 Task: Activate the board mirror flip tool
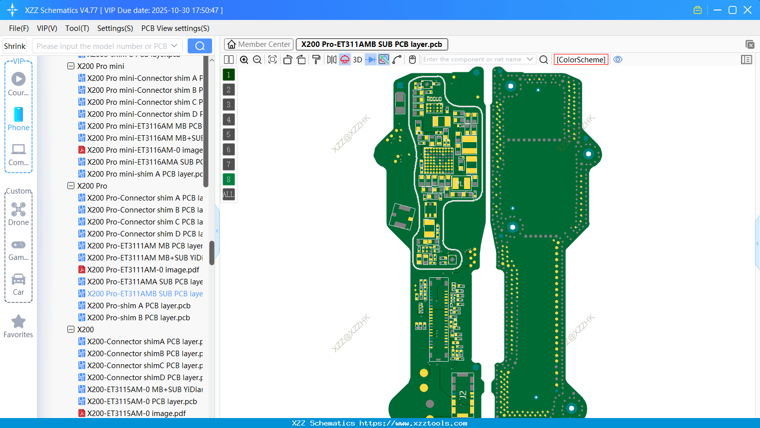(331, 59)
